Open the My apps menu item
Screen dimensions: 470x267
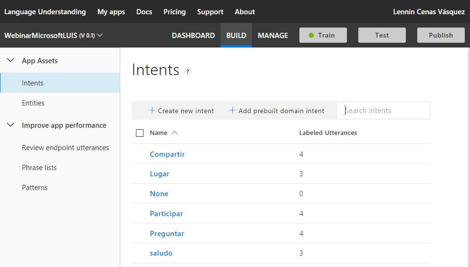point(111,12)
